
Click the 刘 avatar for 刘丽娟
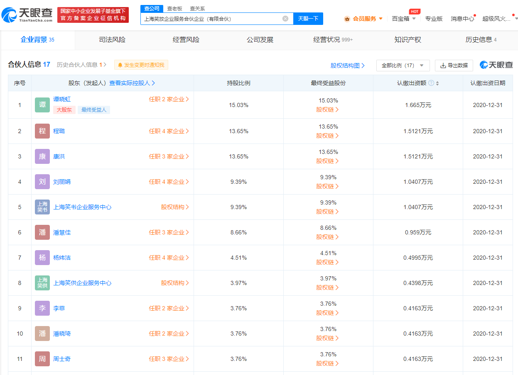coord(42,182)
